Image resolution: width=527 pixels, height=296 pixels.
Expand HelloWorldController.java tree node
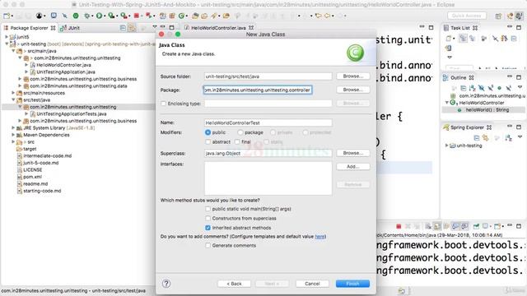[x=26, y=65]
